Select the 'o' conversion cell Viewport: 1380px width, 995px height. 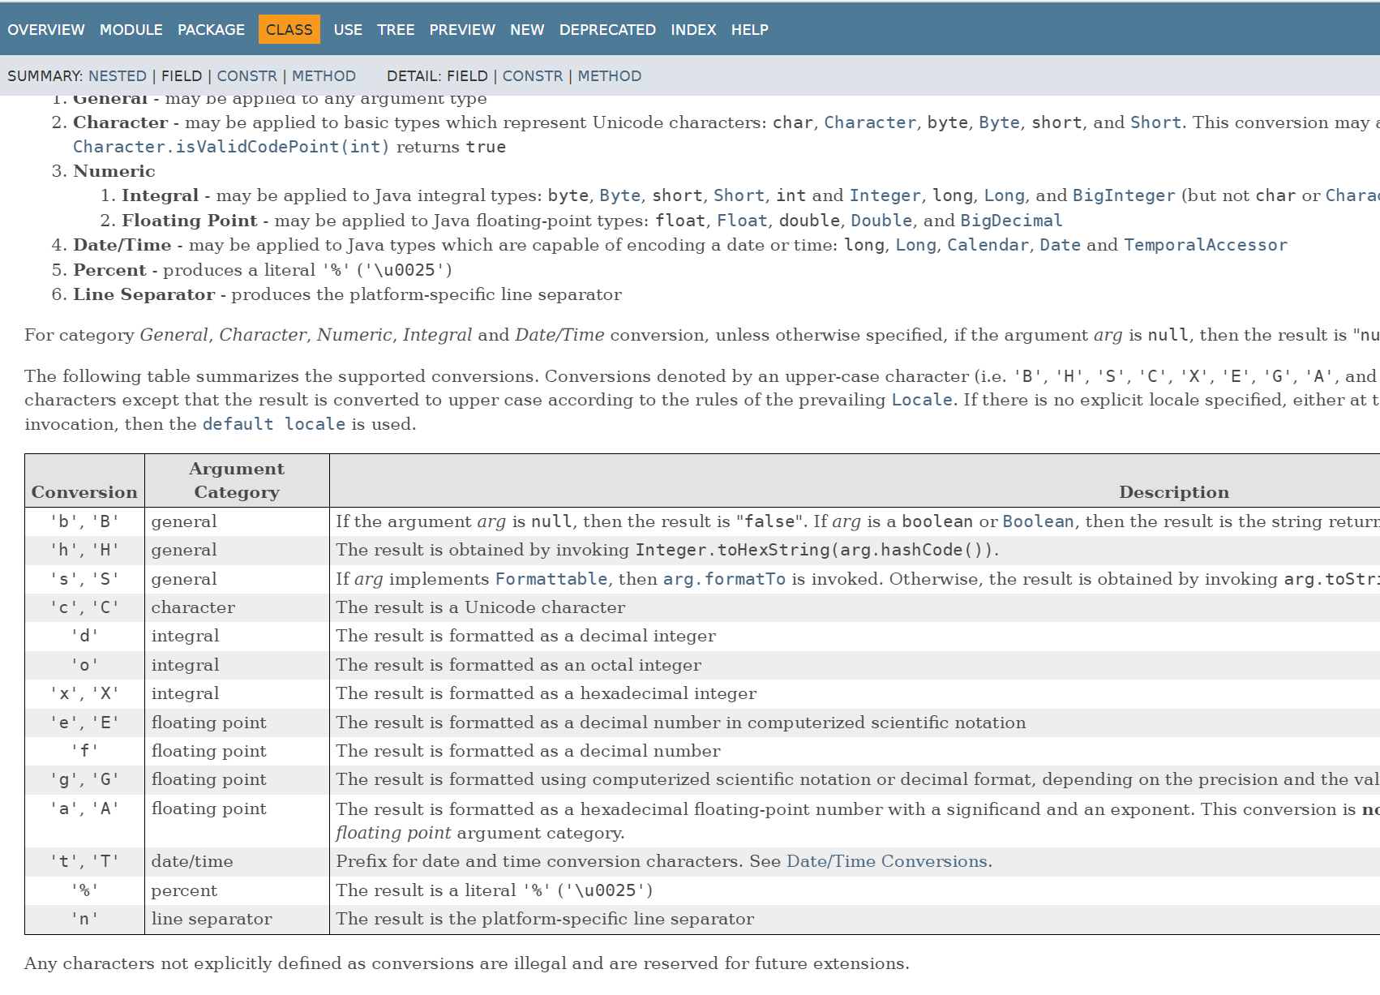[84, 665]
